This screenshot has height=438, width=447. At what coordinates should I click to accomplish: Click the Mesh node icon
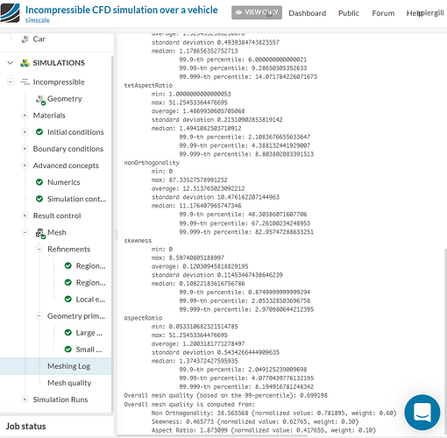click(40, 233)
